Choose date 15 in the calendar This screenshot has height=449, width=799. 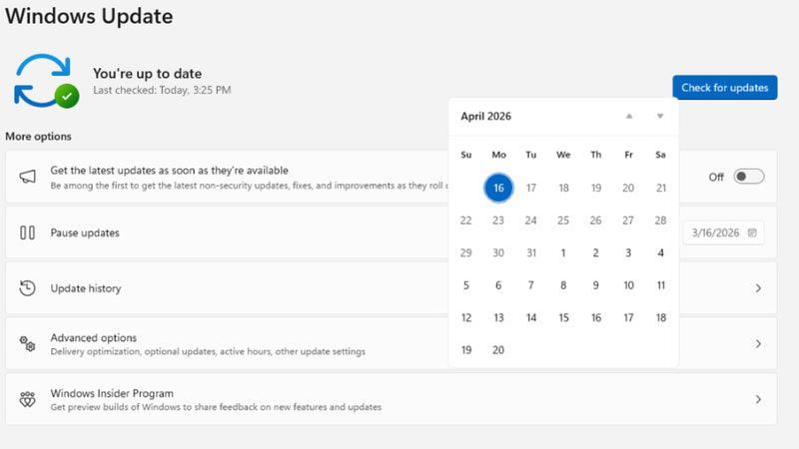pyautogui.click(x=563, y=317)
